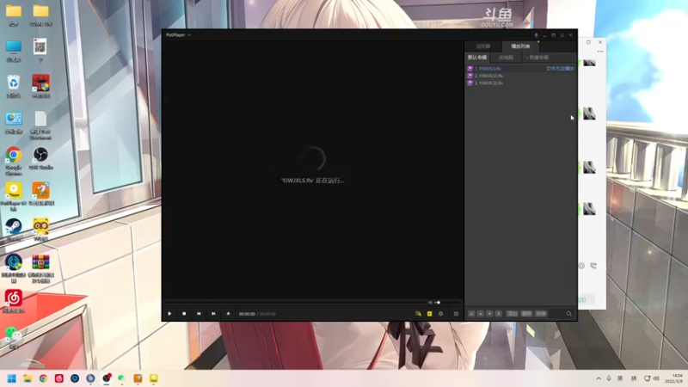Toggle the playlist panel hamburger icon

pos(456,314)
